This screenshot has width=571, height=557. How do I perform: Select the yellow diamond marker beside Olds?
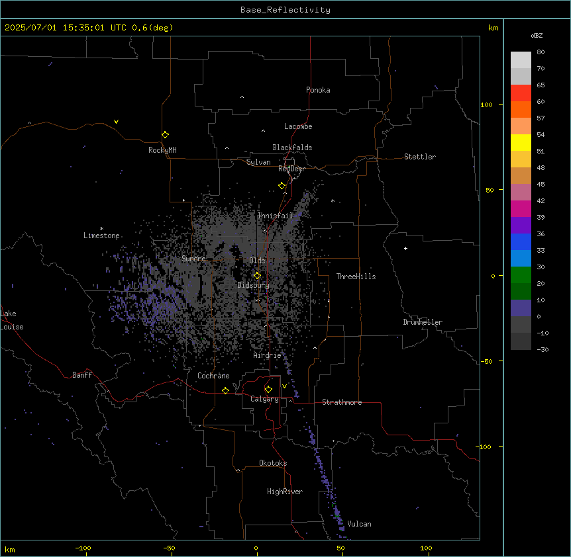(x=257, y=276)
